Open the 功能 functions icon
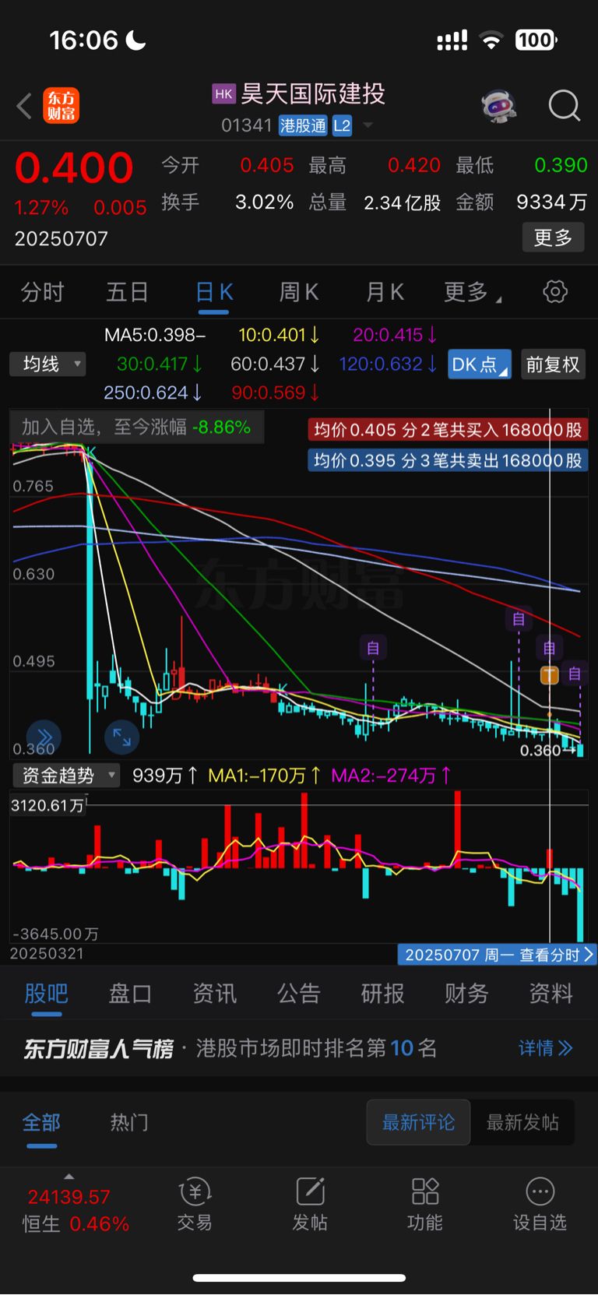Screen dimensions: 598x1295 (425, 1204)
